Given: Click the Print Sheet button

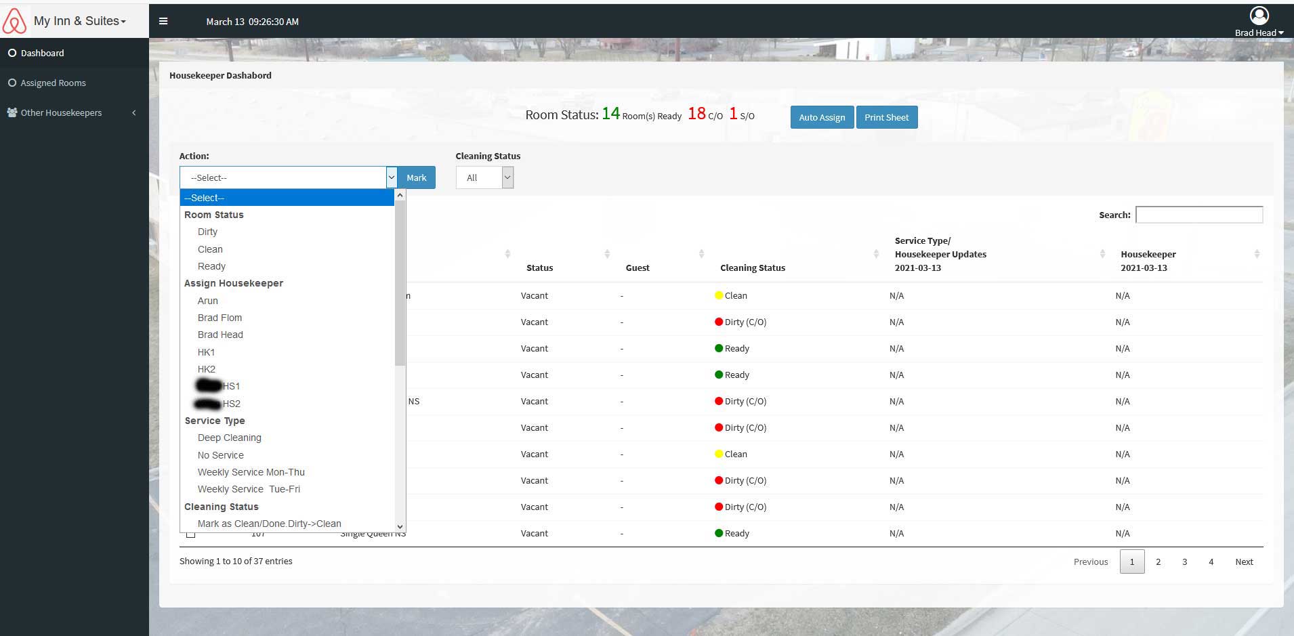Looking at the screenshot, I should coord(886,117).
